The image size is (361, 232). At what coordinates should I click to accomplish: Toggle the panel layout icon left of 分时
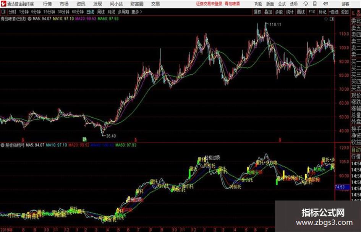[x=3, y=12]
